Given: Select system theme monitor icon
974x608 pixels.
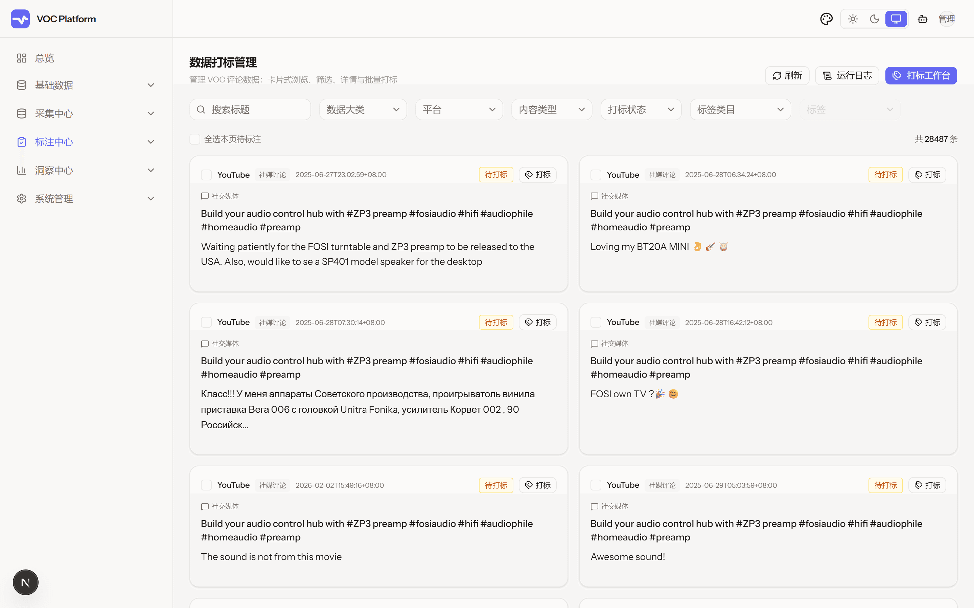Looking at the screenshot, I should click(x=896, y=19).
